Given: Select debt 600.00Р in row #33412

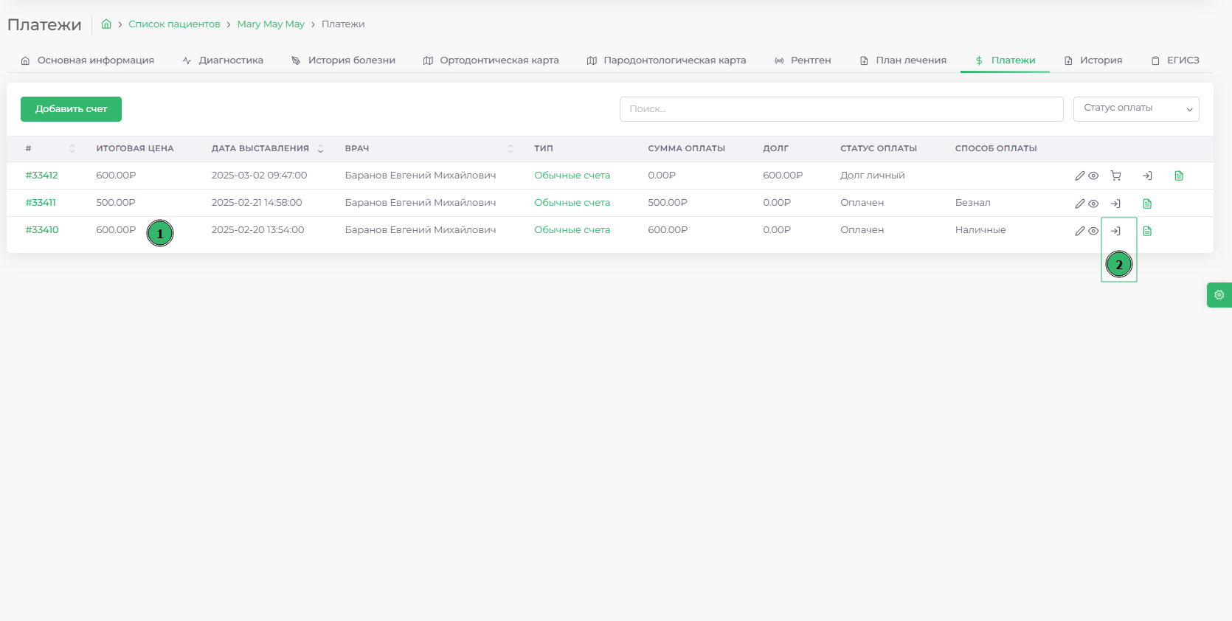Looking at the screenshot, I should [783, 176].
